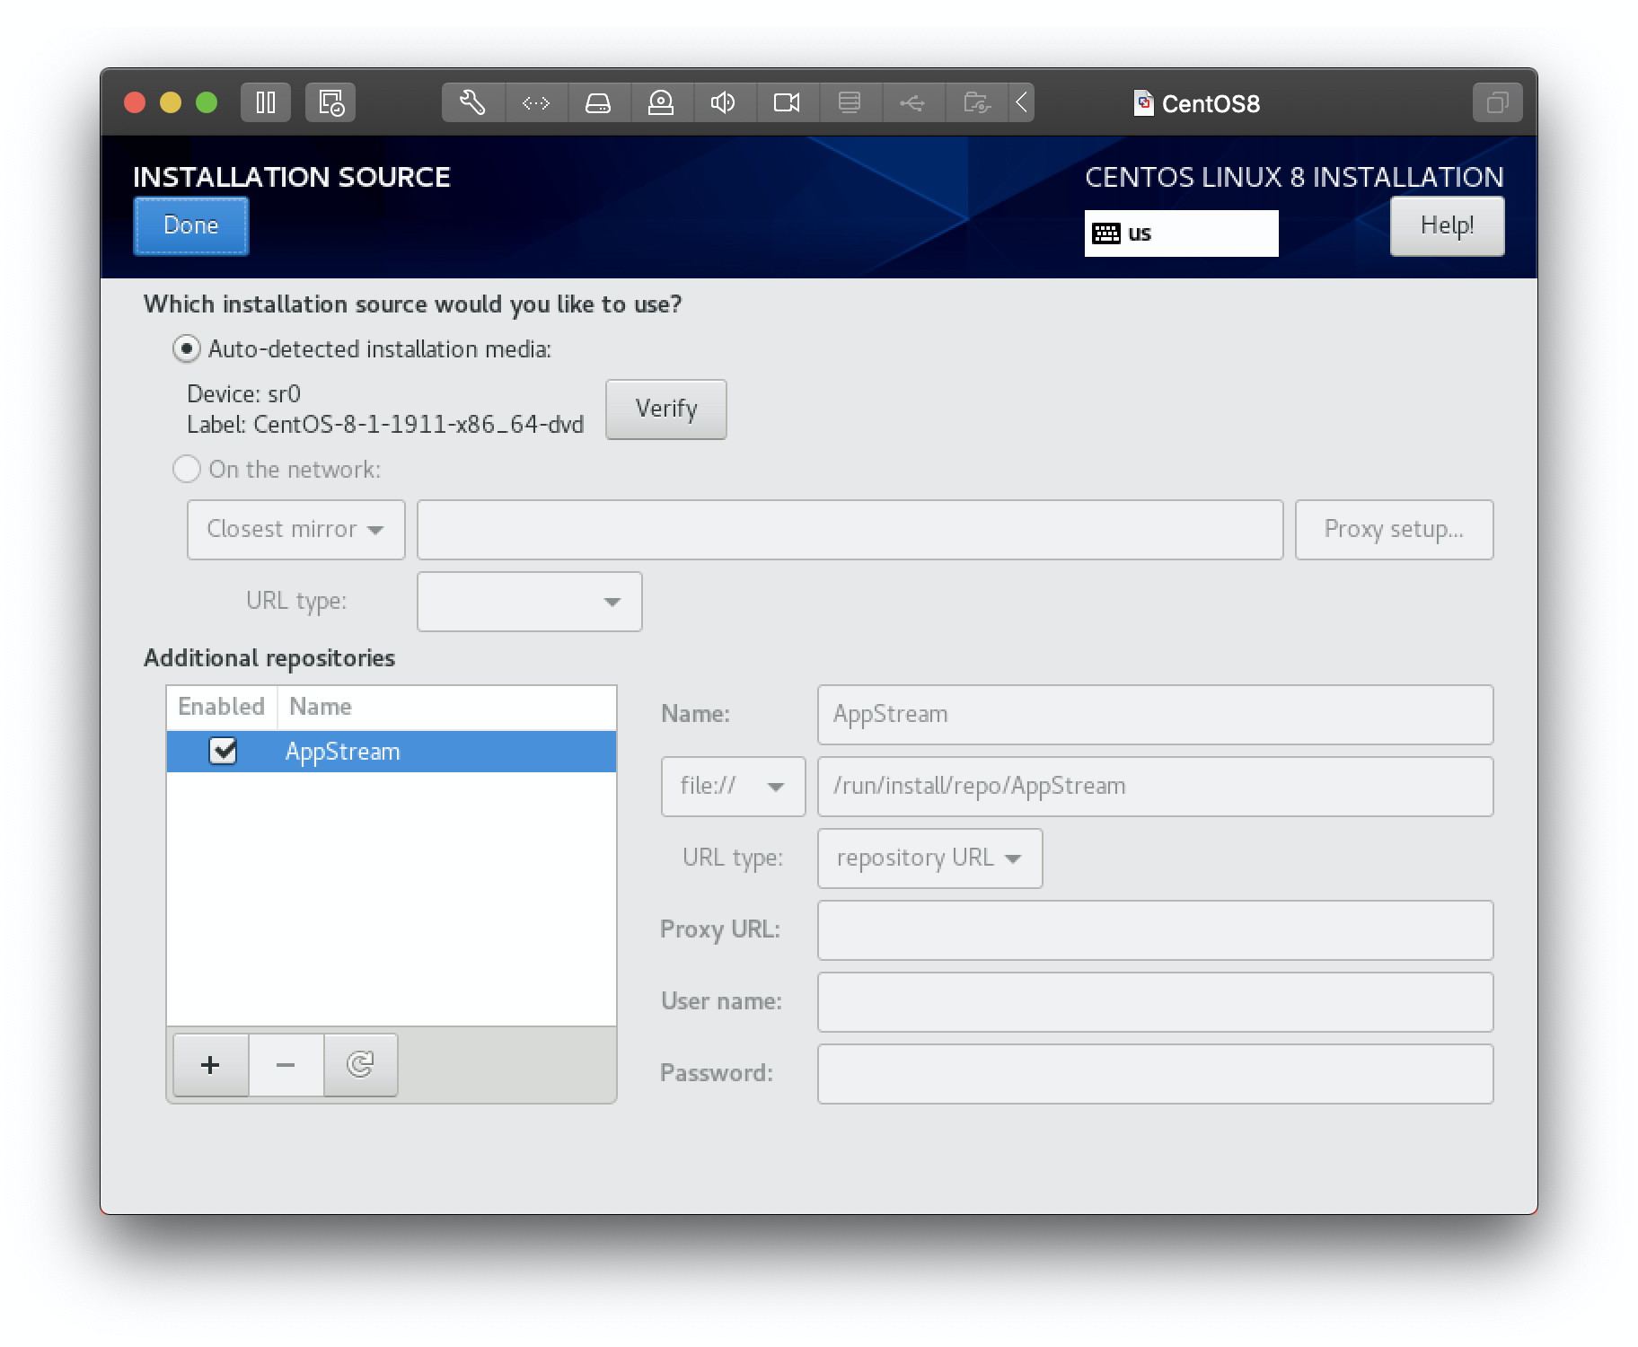This screenshot has width=1638, height=1347.
Task: Open the network URL type dropdown
Action: (x=530, y=602)
